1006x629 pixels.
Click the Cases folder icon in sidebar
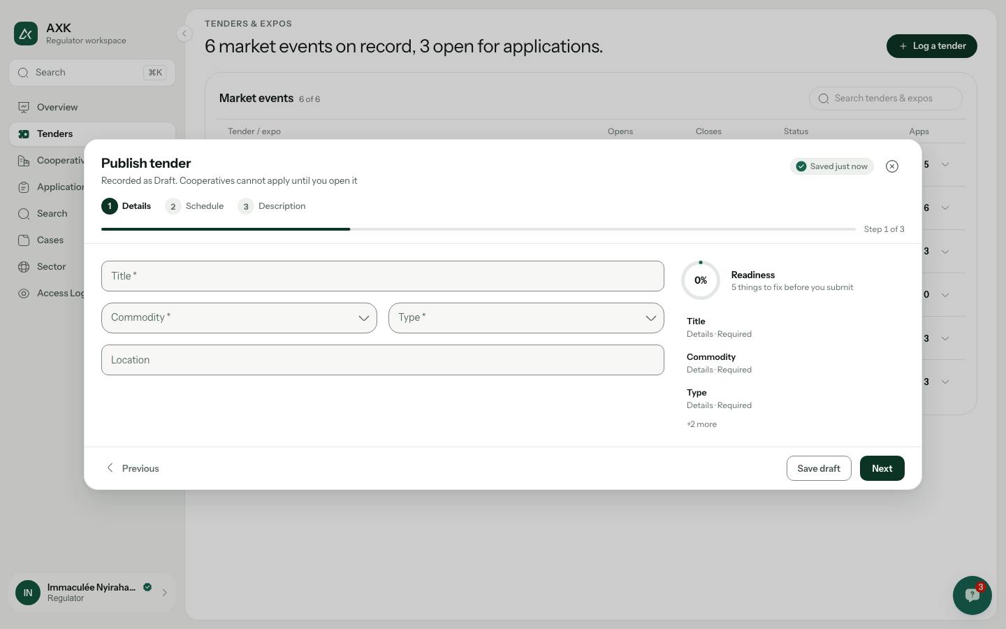24,240
